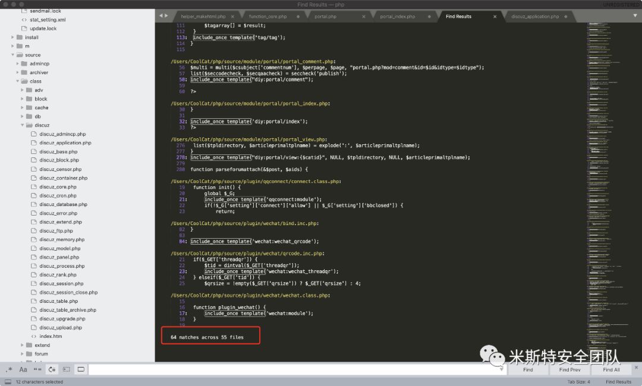Open discuz_base.php file

58,151
